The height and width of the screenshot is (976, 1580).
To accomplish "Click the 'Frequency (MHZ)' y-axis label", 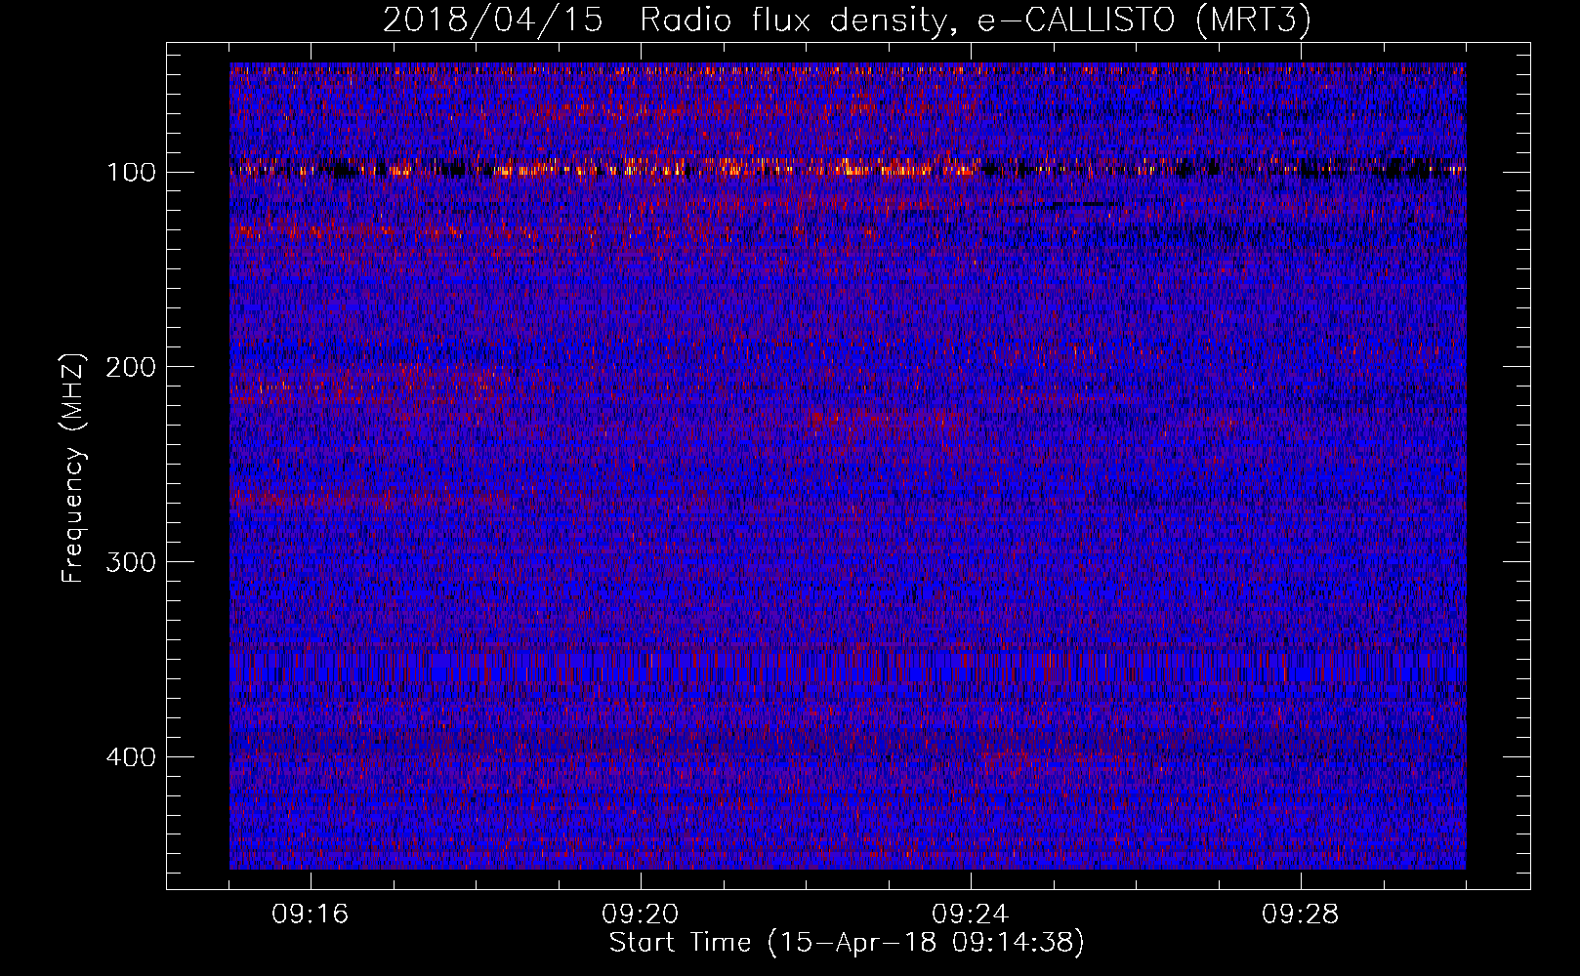I will click(x=73, y=468).
